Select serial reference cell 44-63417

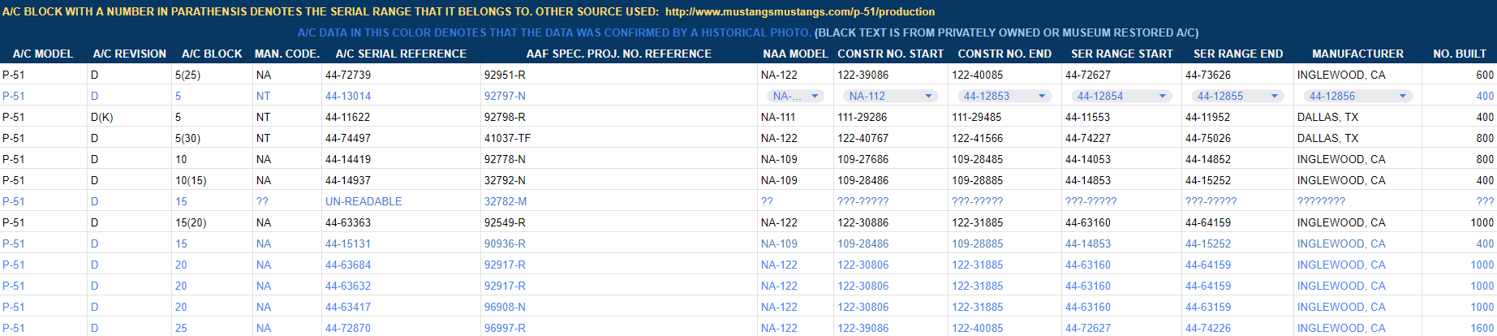coord(401,307)
